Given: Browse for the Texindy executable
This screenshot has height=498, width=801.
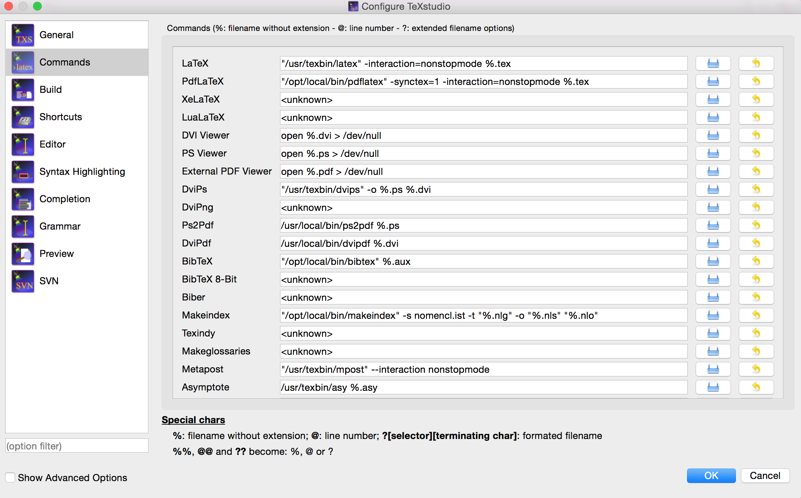Looking at the screenshot, I should pos(713,333).
